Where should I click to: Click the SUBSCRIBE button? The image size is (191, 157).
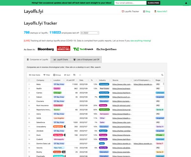pyautogui.click(x=153, y=3)
